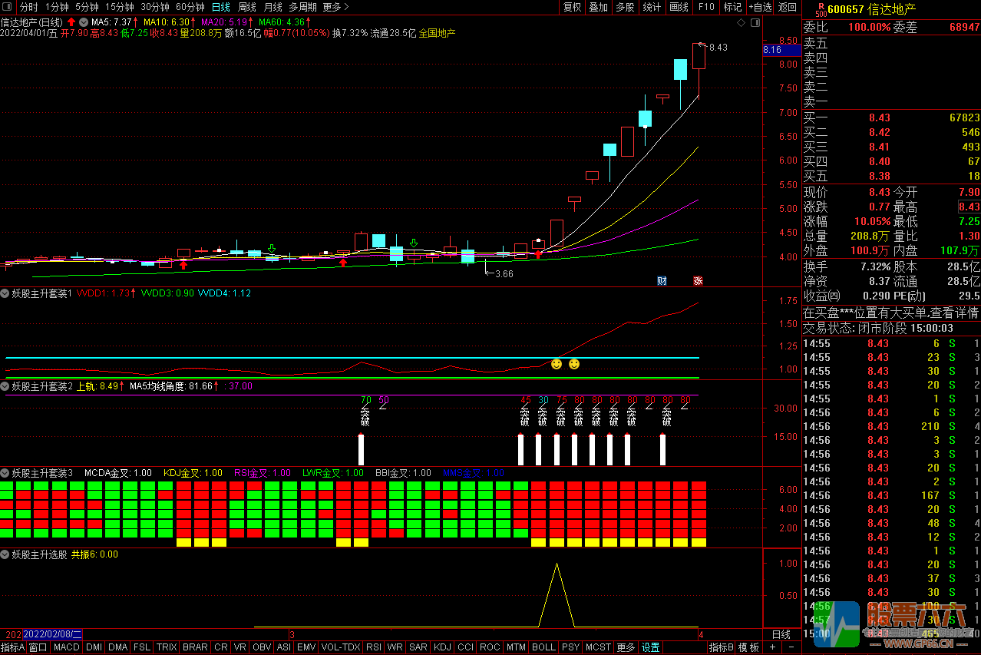Select the 1分钟 period

[57, 7]
